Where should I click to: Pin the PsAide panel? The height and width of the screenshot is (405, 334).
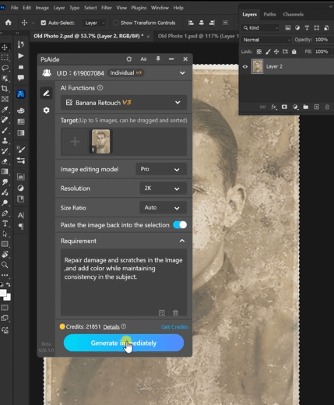158,59
